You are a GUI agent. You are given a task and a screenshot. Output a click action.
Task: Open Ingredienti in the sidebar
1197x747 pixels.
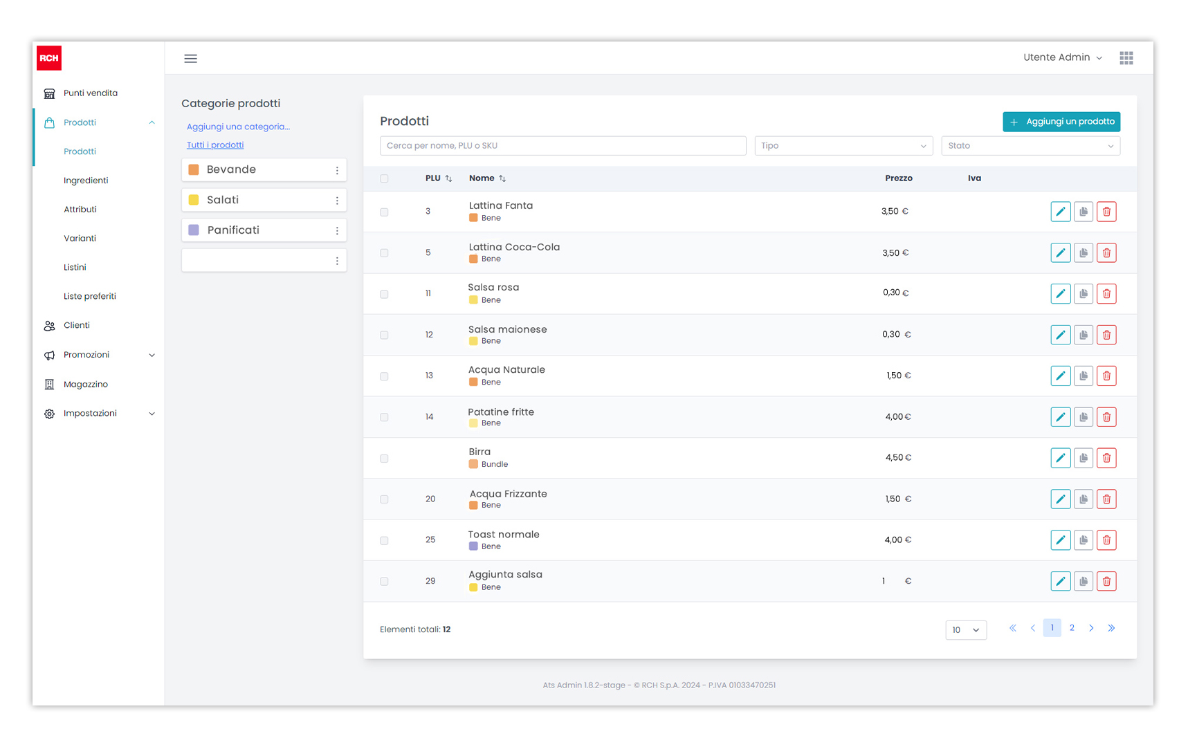pos(86,181)
